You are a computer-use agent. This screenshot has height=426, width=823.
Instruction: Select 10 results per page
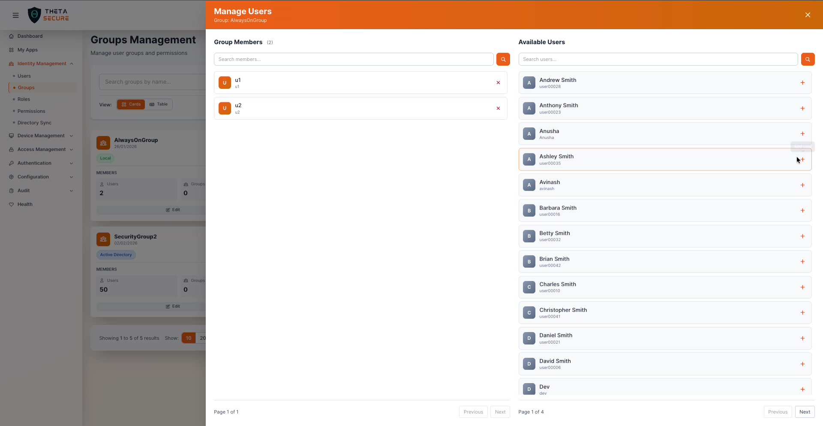click(x=189, y=338)
